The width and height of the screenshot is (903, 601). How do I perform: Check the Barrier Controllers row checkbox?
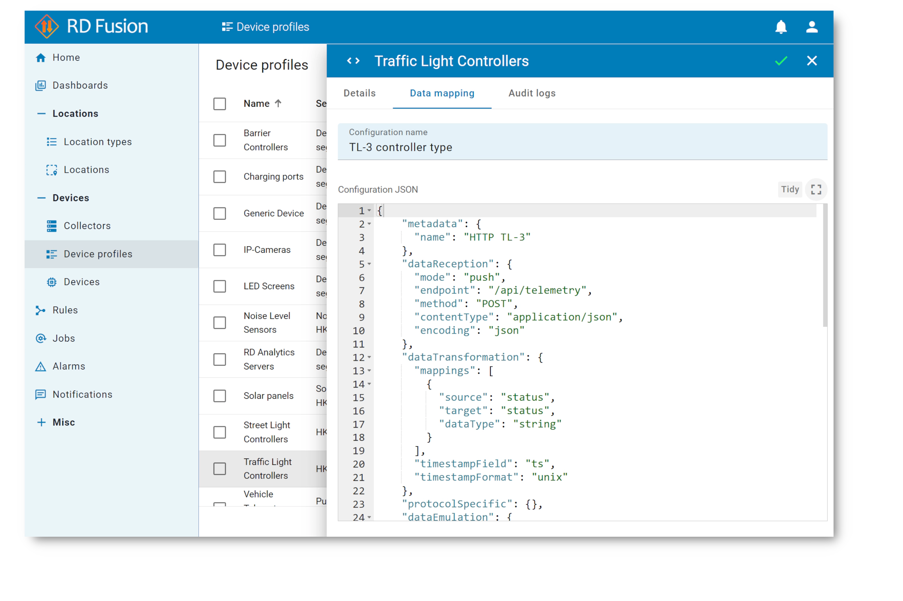click(219, 140)
